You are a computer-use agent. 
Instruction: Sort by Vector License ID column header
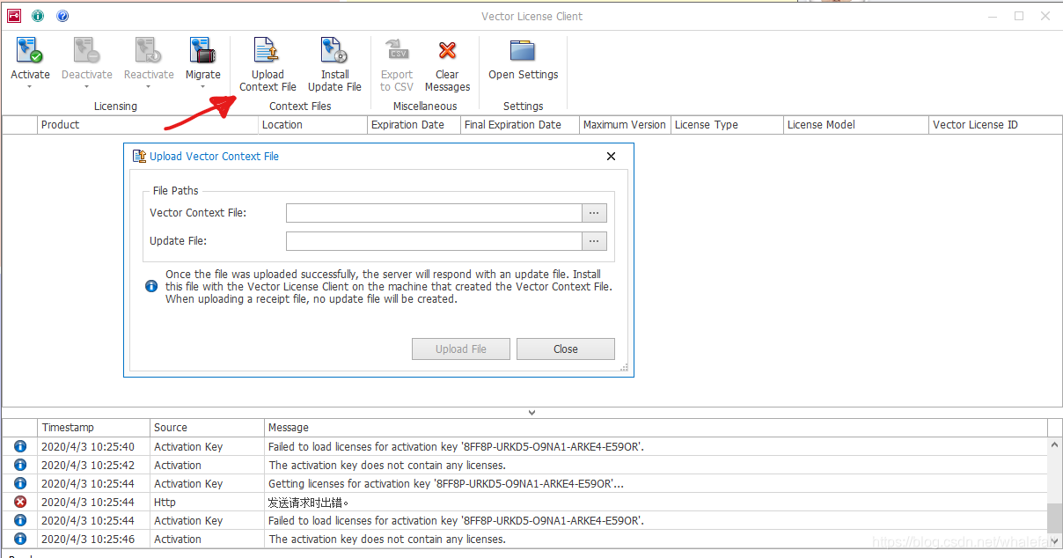click(995, 125)
